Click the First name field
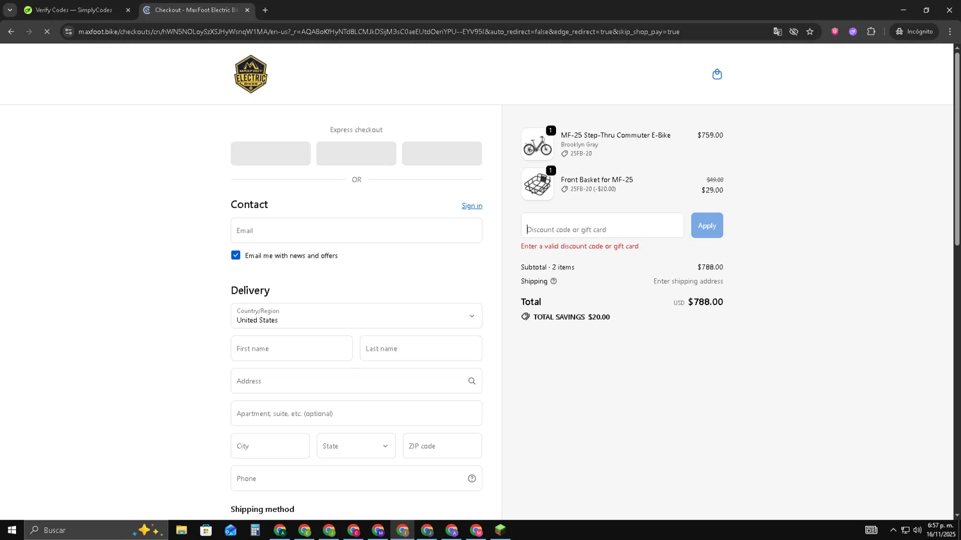 pos(292,349)
